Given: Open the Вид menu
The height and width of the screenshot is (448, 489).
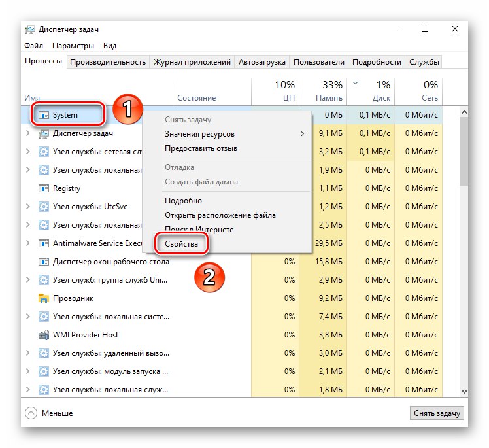Looking at the screenshot, I should click(x=110, y=46).
